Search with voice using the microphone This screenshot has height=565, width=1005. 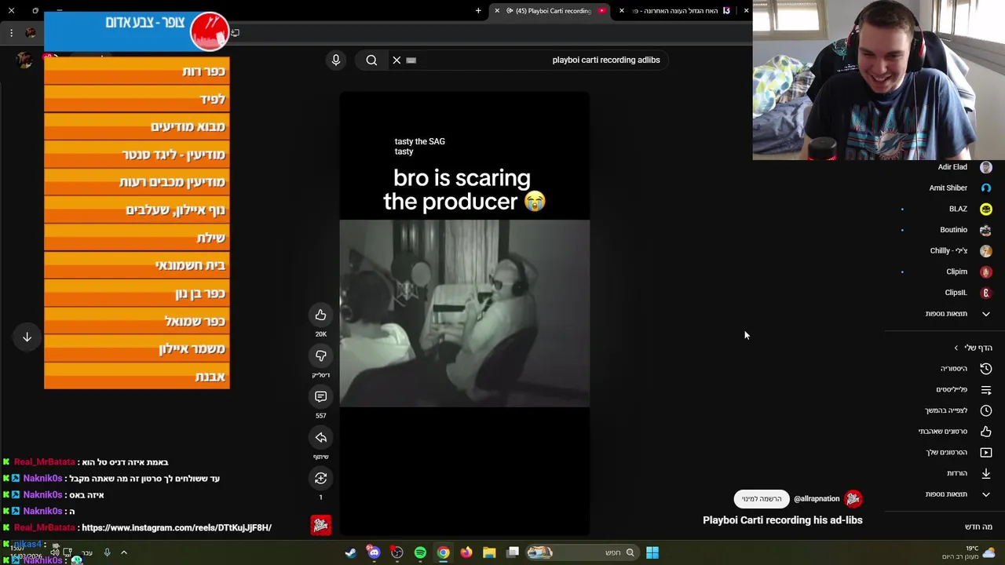[336, 60]
